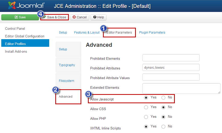Select the Advanced vertical tab
The image size is (222, 133).
68,97
